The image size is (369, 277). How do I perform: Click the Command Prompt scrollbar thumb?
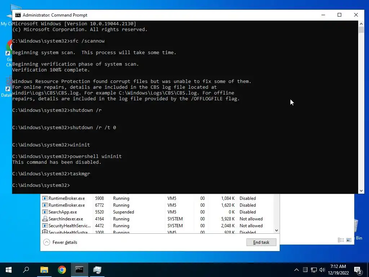point(361,30)
